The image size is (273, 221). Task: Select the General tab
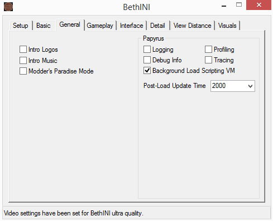pyautogui.click(x=70, y=24)
